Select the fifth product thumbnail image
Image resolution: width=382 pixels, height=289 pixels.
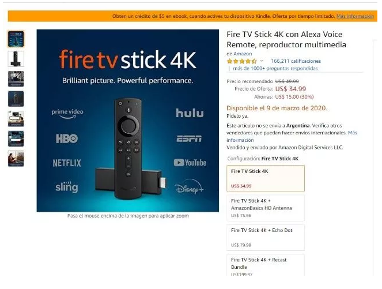16,119
